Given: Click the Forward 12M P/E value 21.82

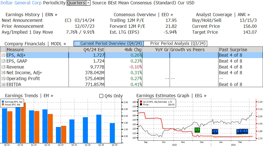Looking at the screenshot, I should coord(171,26).
